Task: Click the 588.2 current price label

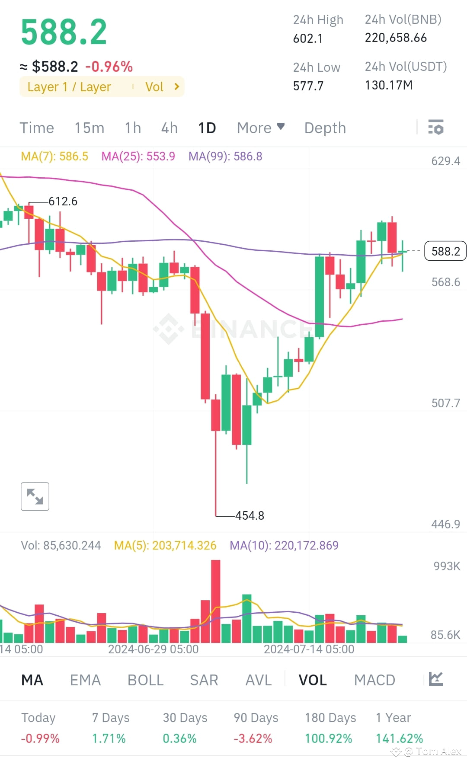Action: click(x=445, y=251)
